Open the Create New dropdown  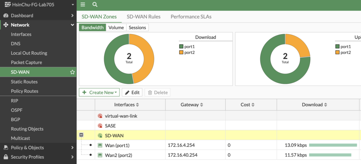(99, 93)
